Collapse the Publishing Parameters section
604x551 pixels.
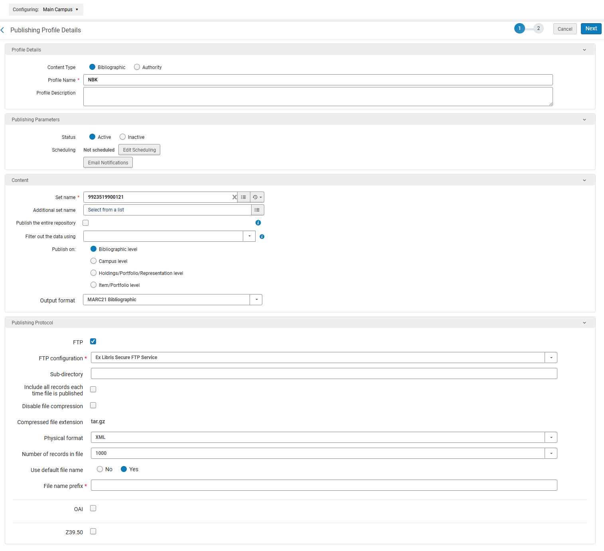click(584, 120)
